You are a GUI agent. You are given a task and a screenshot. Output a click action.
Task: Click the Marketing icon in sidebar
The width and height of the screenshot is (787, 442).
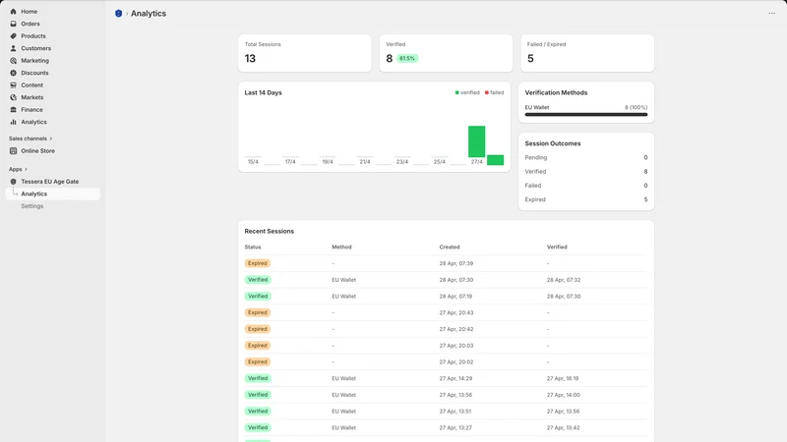tap(13, 61)
